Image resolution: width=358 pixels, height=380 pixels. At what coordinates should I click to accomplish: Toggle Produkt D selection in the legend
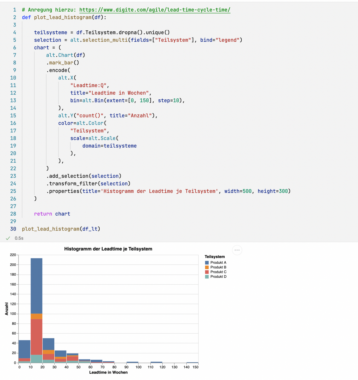click(218, 276)
